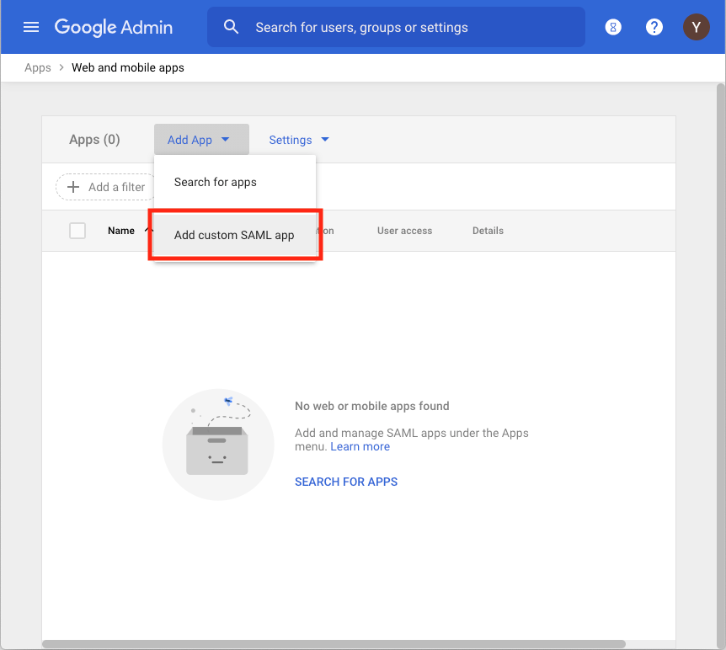Viewport: 726px width, 650px height.
Task: Choose Search for apps menu item
Action: [x=235, y=182]
